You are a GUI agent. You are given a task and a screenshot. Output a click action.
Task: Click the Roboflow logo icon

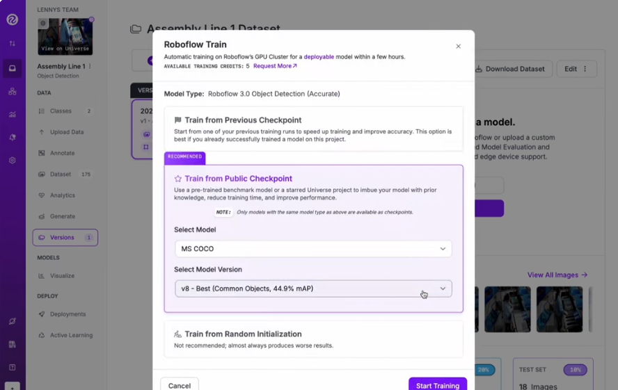pos(12,19)
